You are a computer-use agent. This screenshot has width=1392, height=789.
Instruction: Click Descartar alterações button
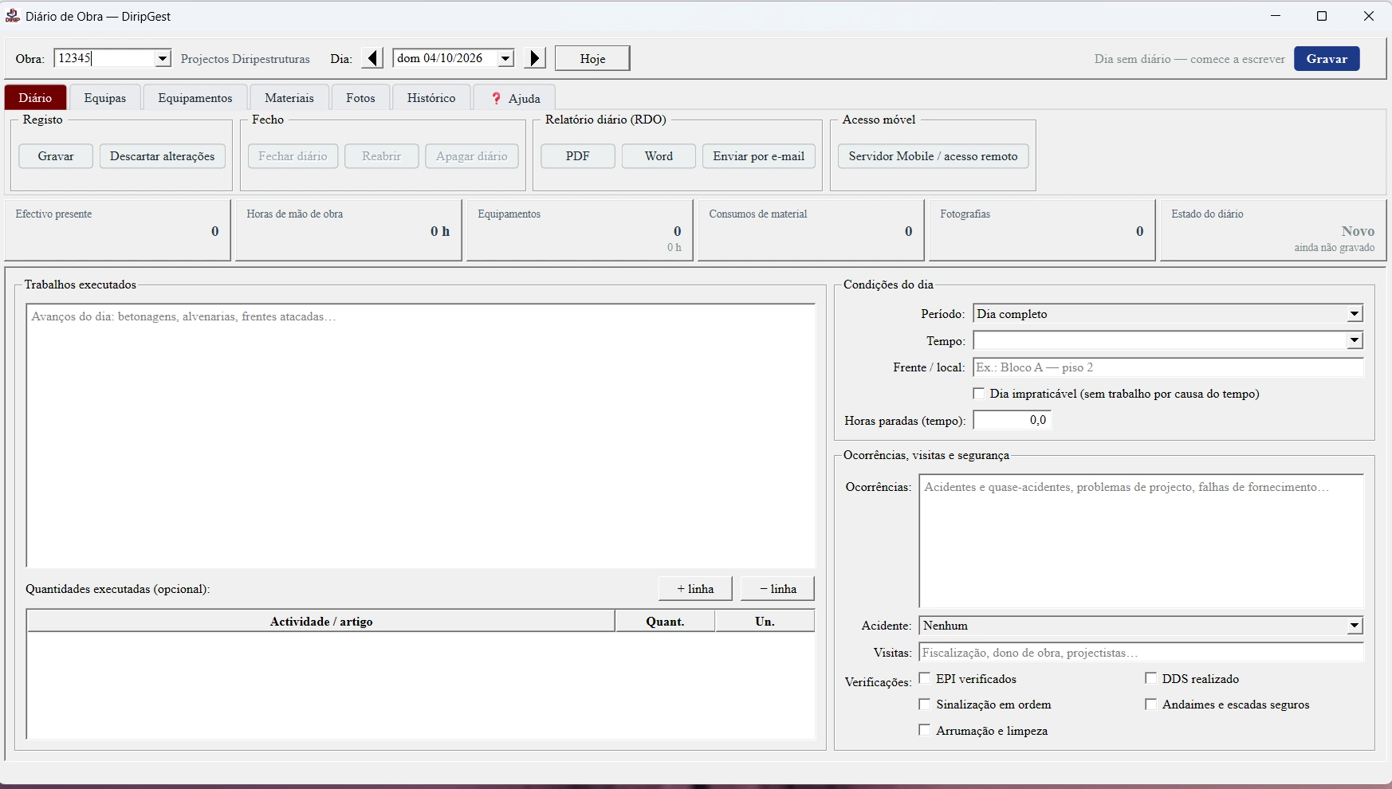pyautogui.click(x=163, y=156)
